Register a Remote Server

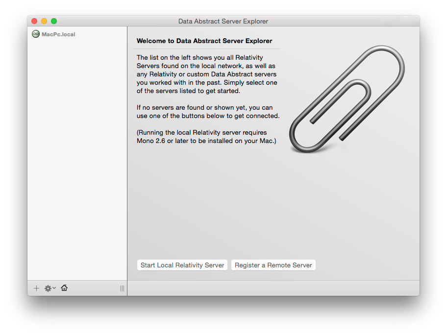pos(273,265)
